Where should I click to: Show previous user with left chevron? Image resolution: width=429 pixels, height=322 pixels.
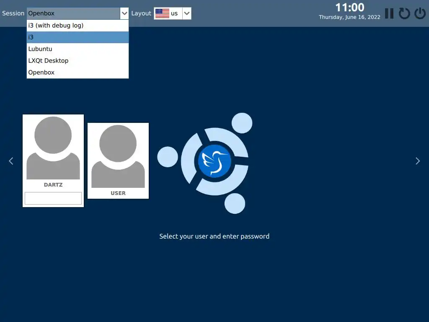tap(11, 161)
